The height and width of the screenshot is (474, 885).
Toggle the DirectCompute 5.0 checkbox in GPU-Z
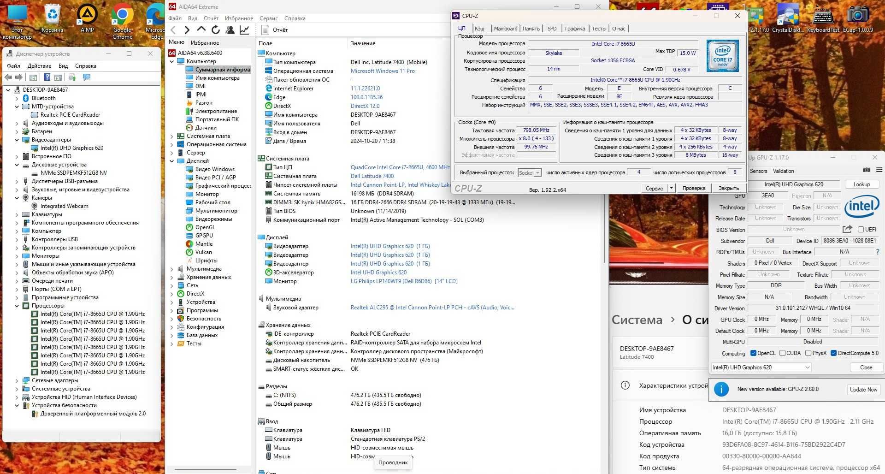point(833,353)
